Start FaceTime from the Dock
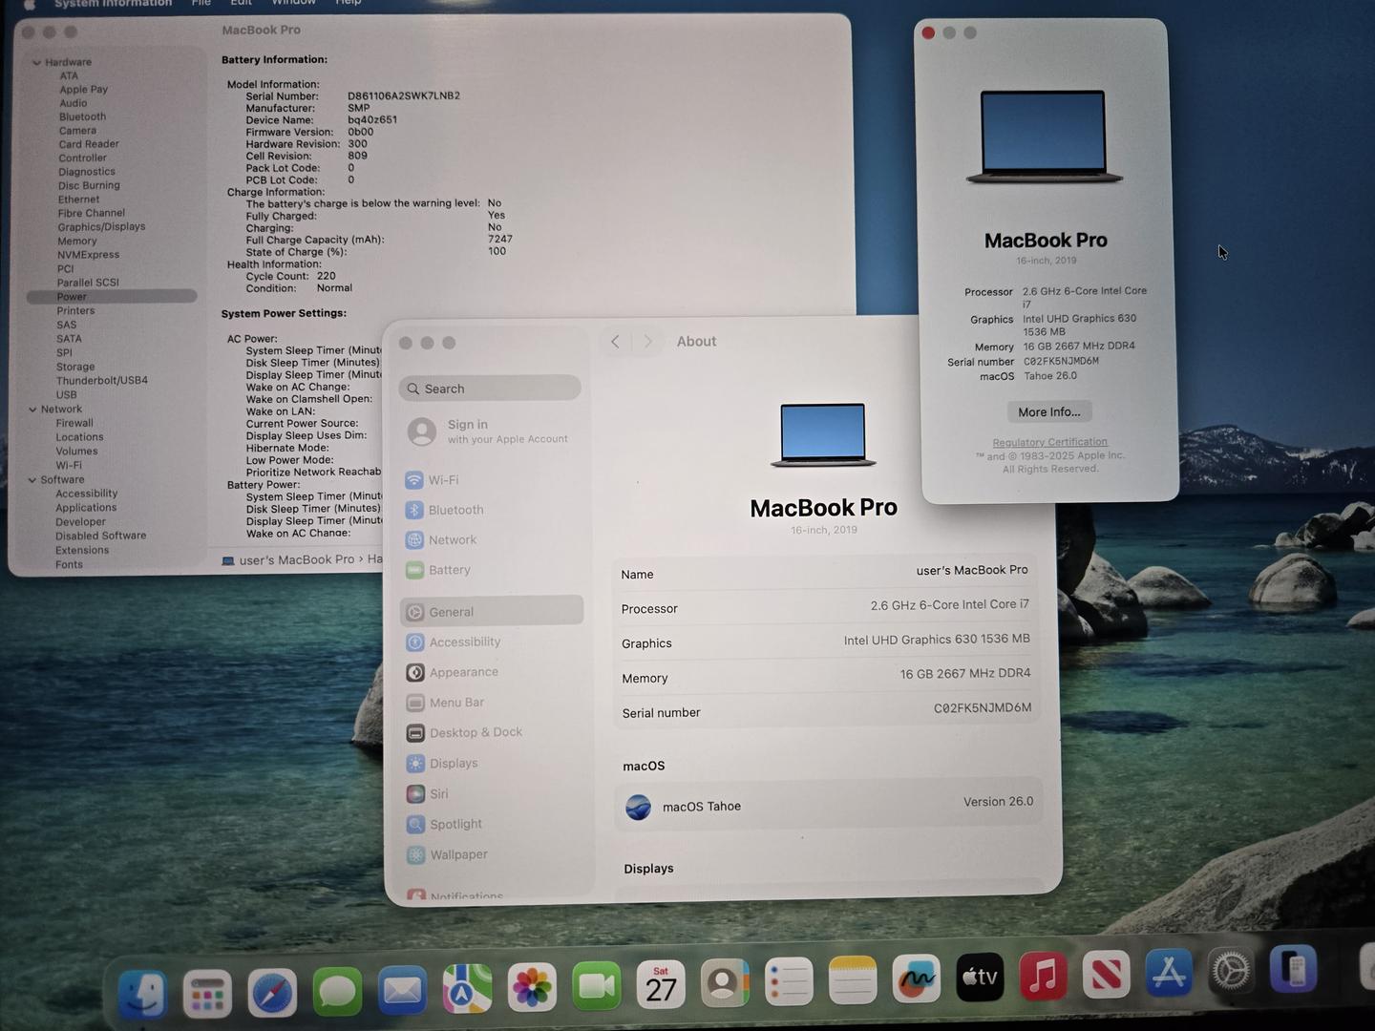The width and height of the screenshot is (1375, 1031). pyautogui.click(x=597, y=985)
